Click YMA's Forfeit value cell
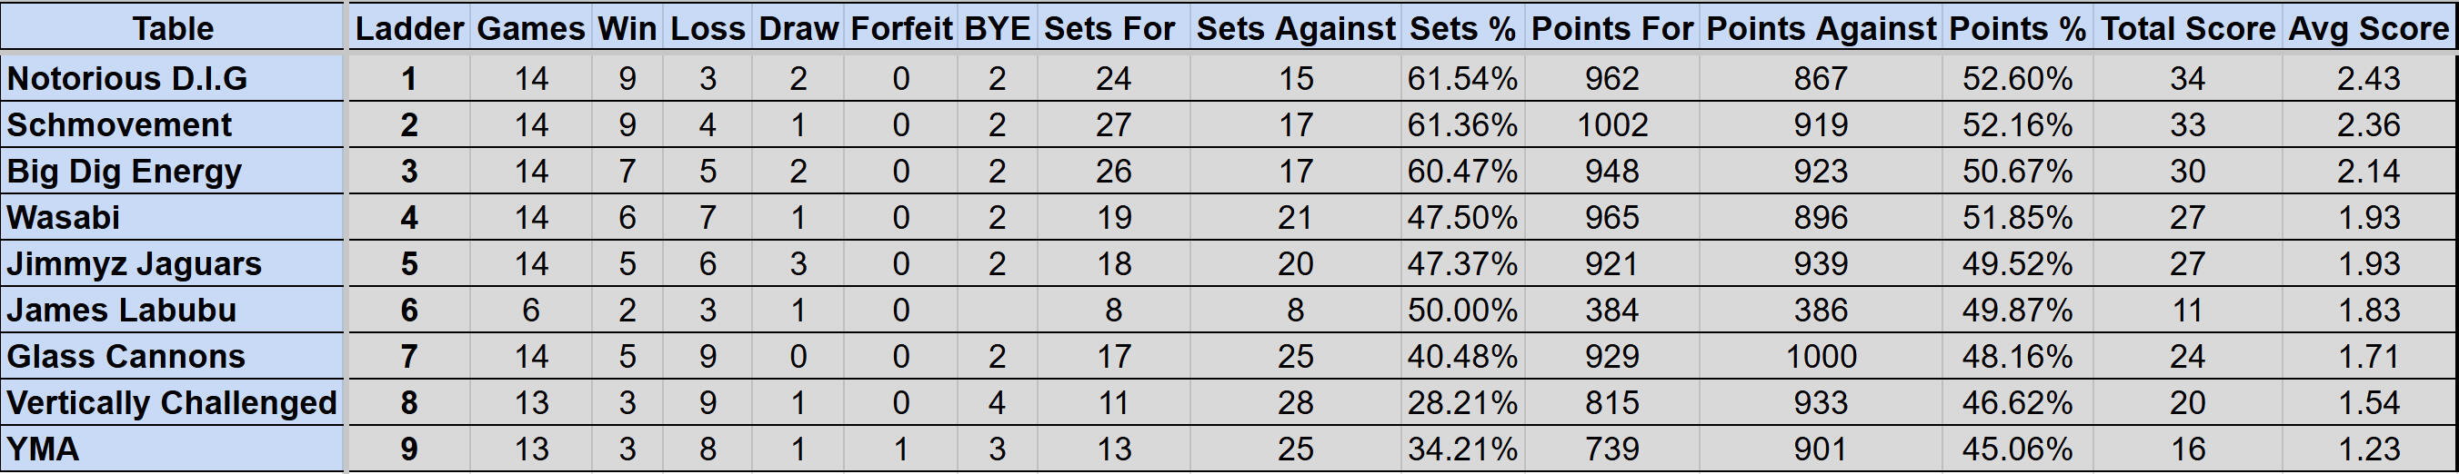Viewport: 2459px width, 474px height. click(901, 449)
